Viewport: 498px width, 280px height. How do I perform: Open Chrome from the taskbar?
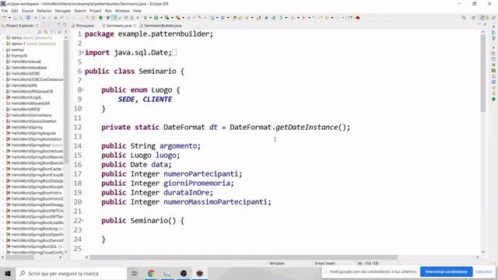(x=152, y=273)
